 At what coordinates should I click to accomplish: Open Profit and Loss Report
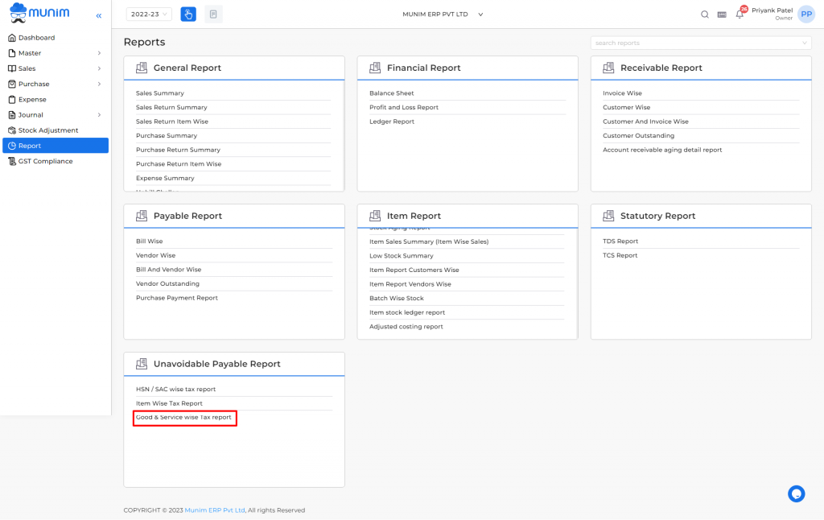pos(404,107)
